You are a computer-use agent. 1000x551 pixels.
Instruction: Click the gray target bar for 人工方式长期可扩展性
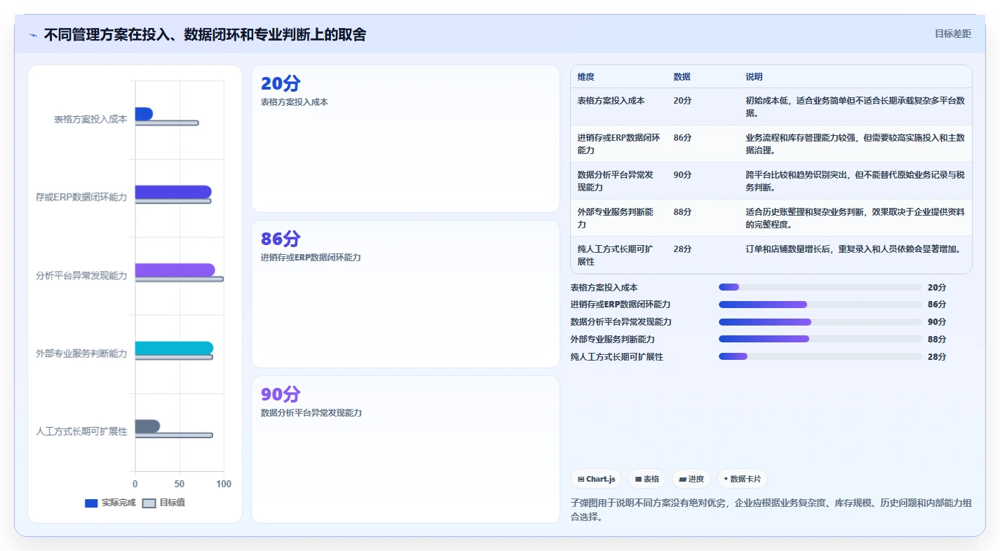[174, 435]
